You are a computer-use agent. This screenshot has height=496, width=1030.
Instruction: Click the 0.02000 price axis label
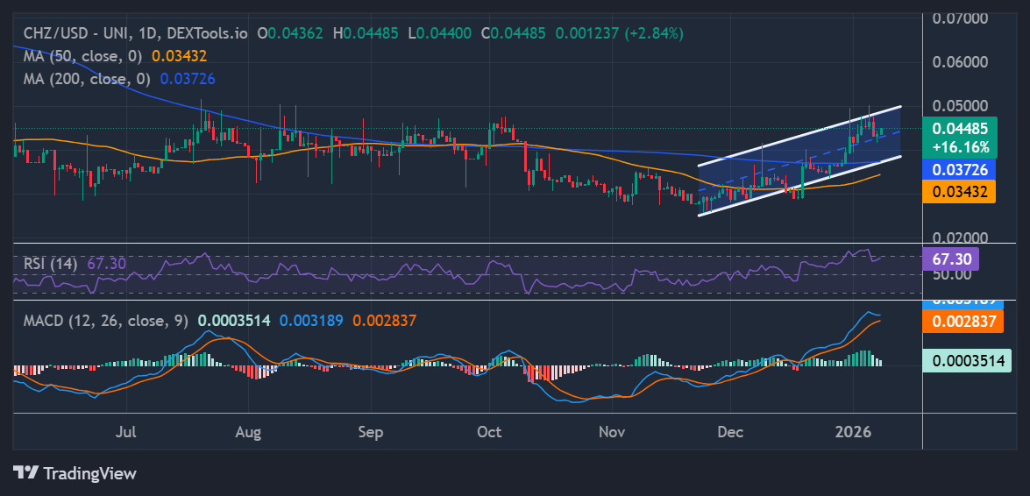pos(962,237)
